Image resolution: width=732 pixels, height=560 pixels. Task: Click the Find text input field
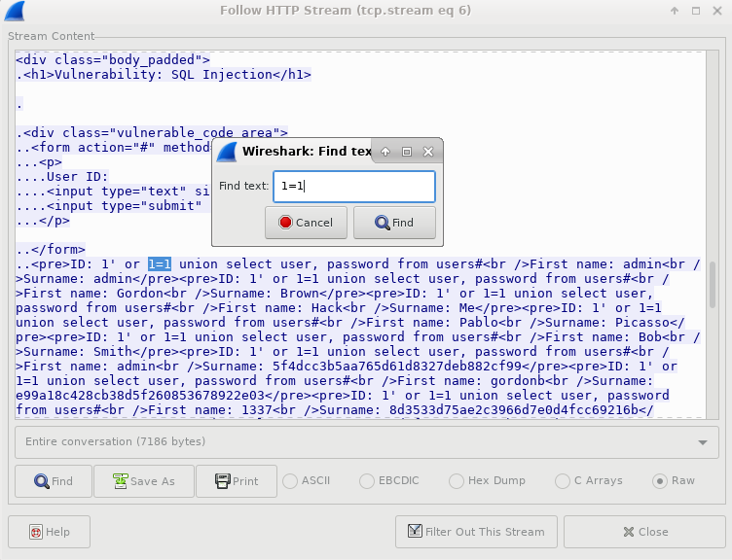pyautogui.click(x=354, y=187)
